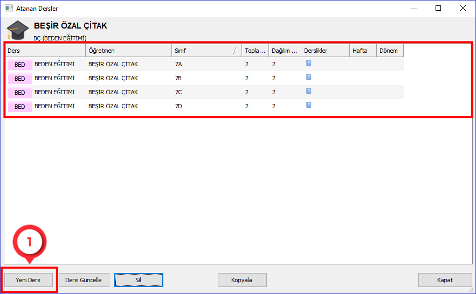The width and height of the screenshot is (476, 294).
Task: Delete selected lesson with Sil button
Action: 139,280
